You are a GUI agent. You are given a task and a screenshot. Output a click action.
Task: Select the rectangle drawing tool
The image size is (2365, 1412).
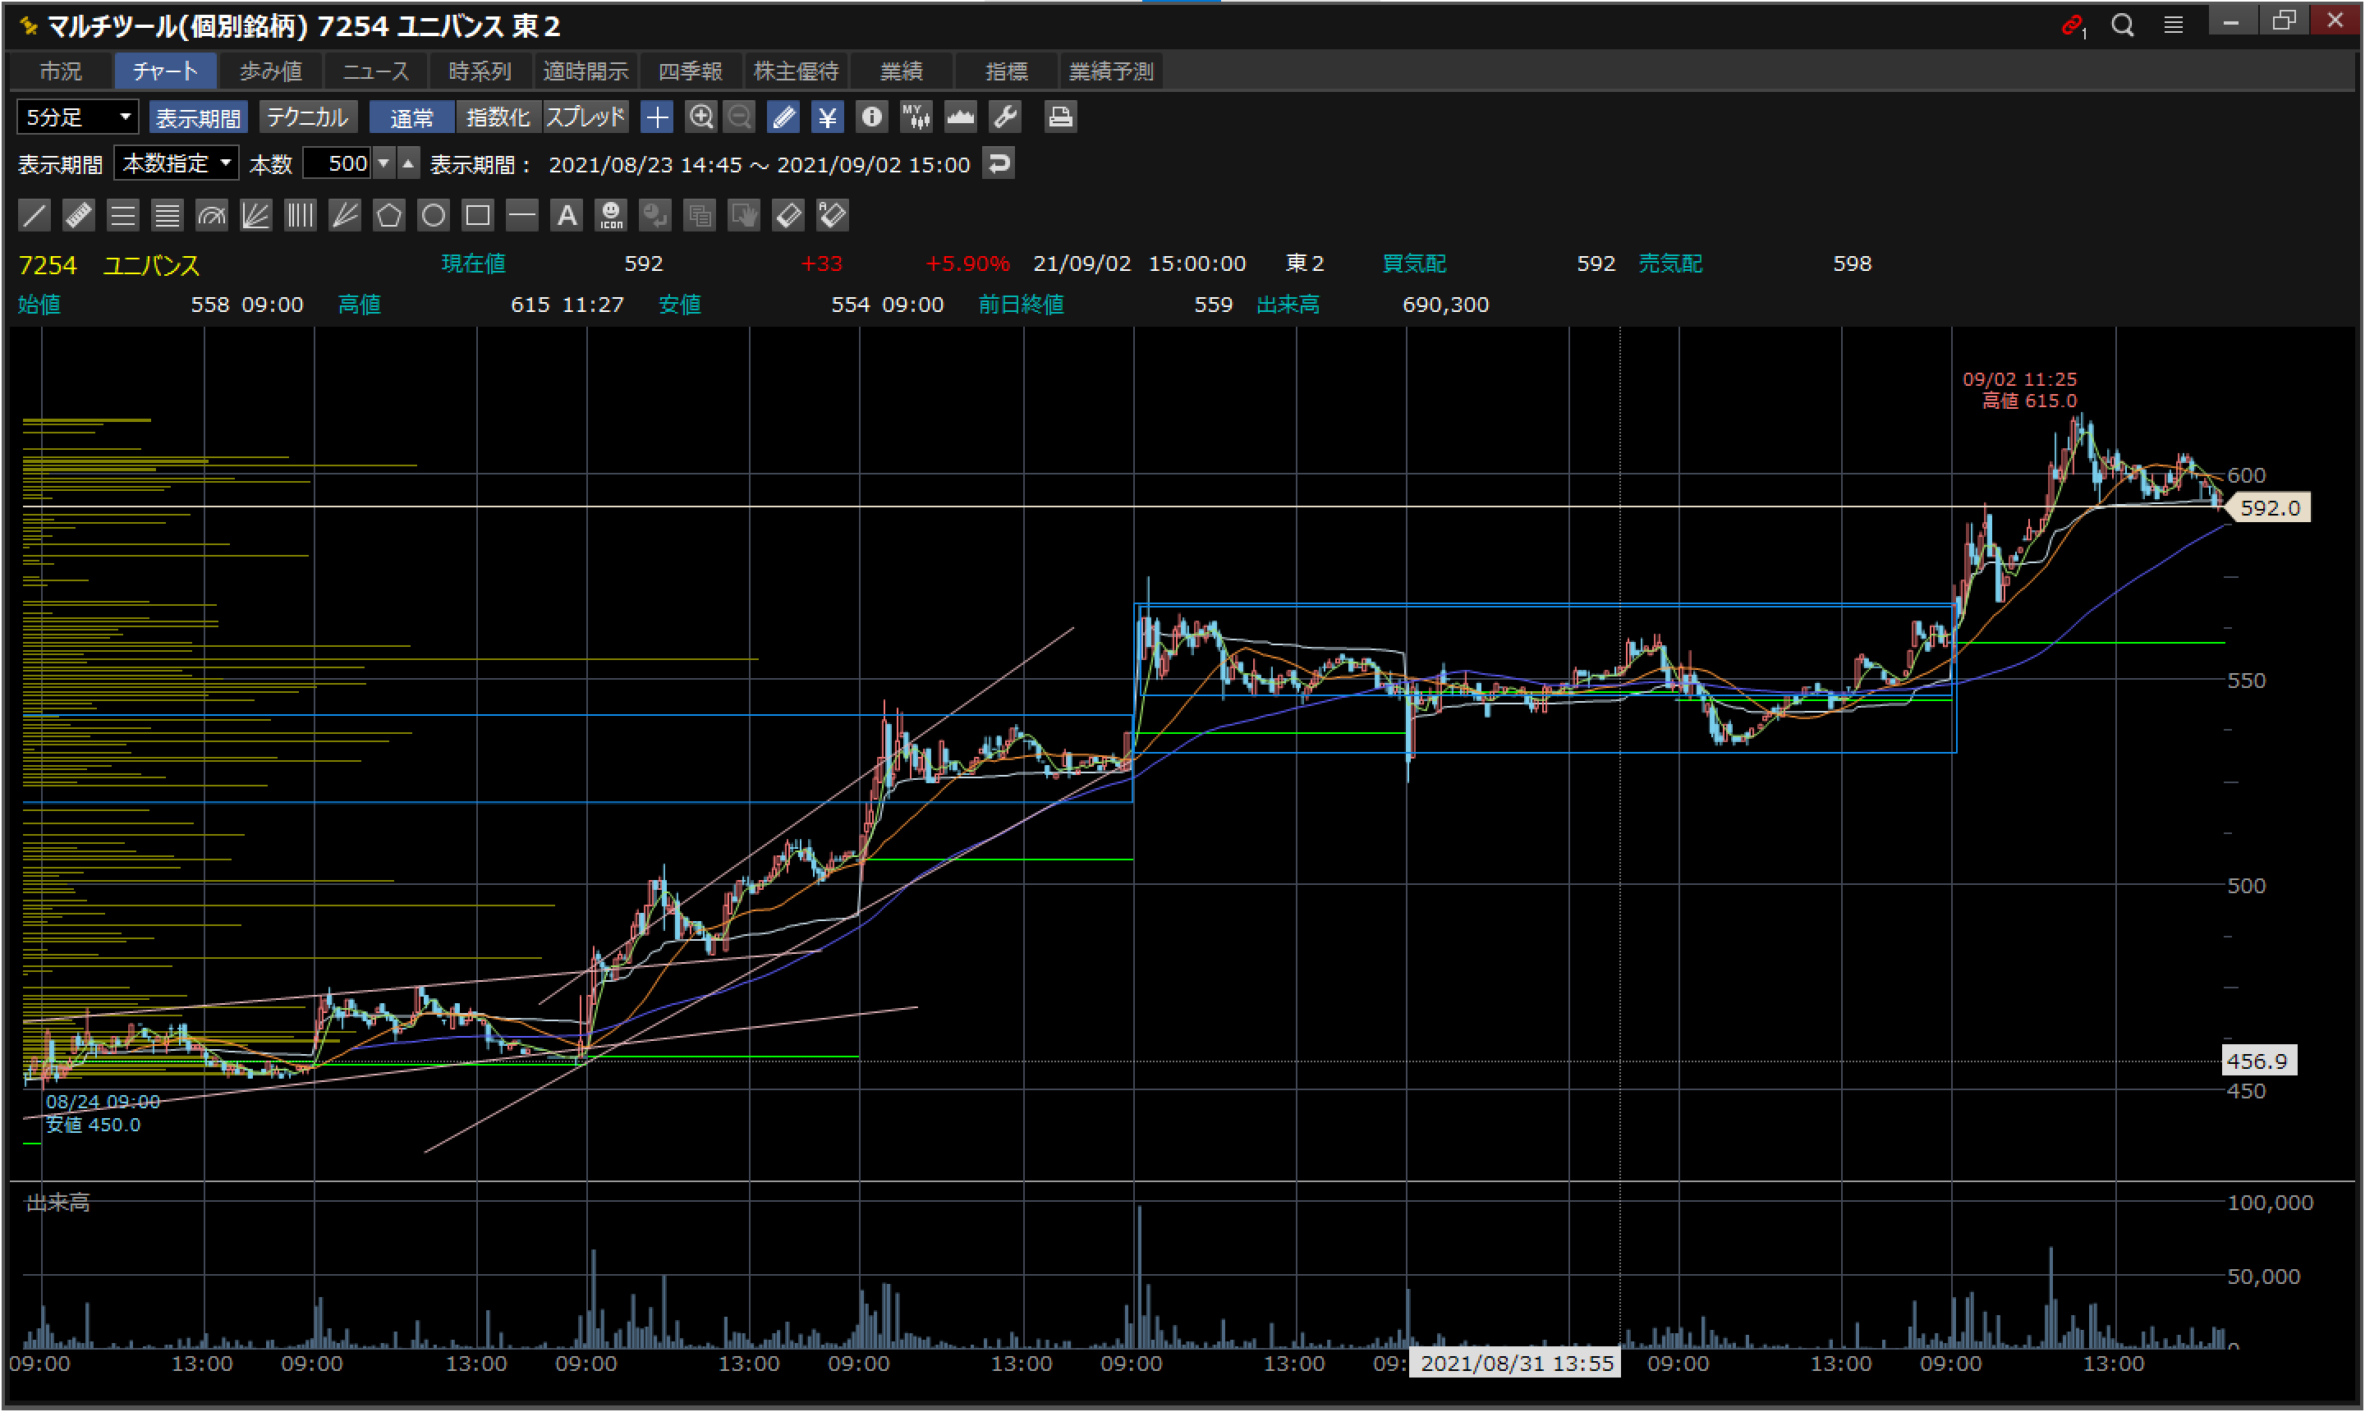tap(478, 215)
